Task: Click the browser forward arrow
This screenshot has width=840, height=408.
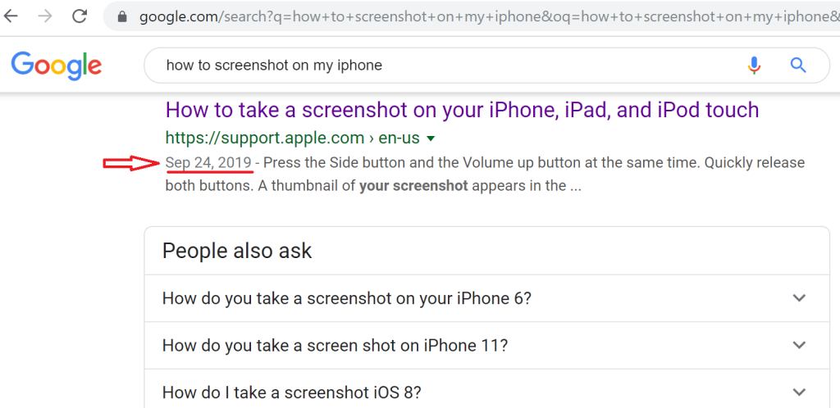Action: [46, 16]
